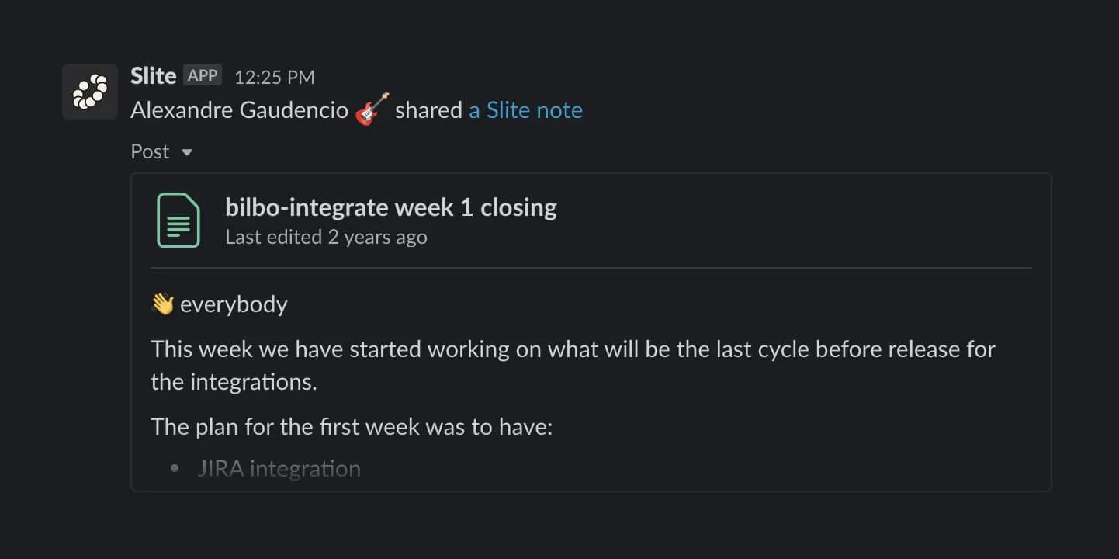Click Last edited 2 years ago text

(x=325, y=237)
